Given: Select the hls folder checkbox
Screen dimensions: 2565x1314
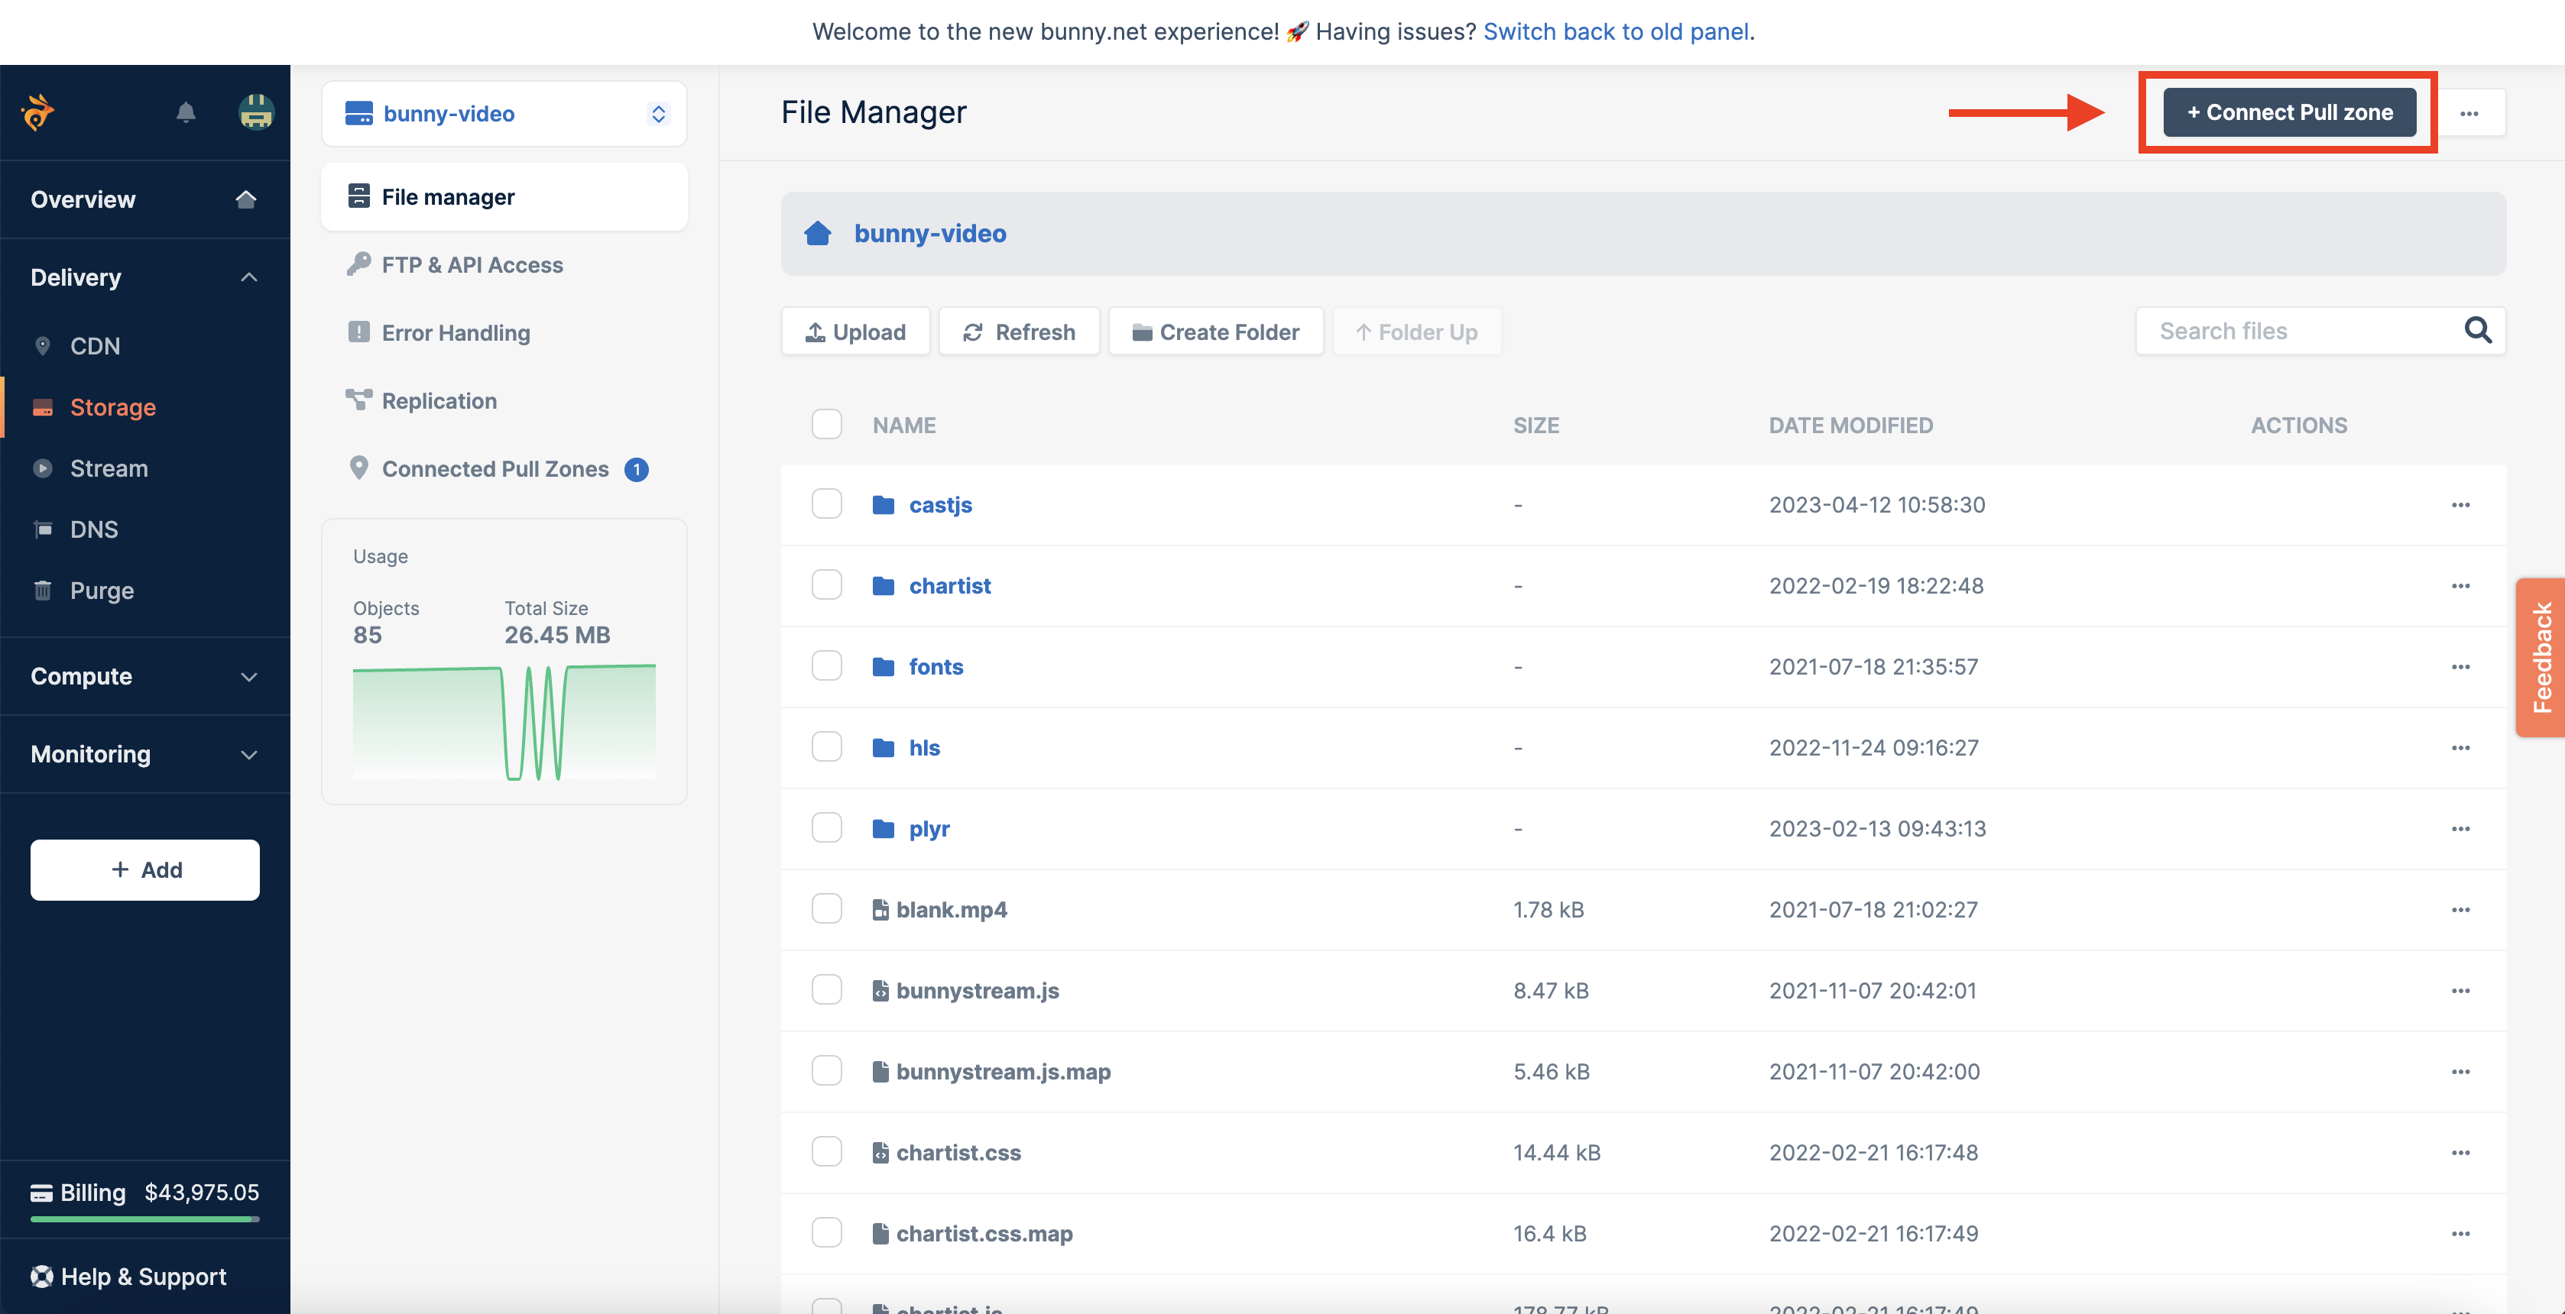Looking at the screenshot, I should 826,748.
